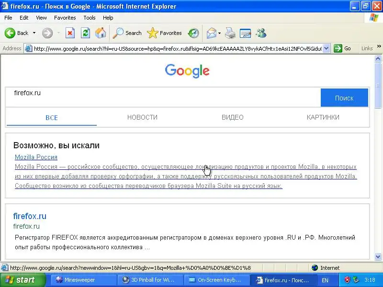
Task: Click the Google search box with firefox.ru
Action: pos(163,98)
